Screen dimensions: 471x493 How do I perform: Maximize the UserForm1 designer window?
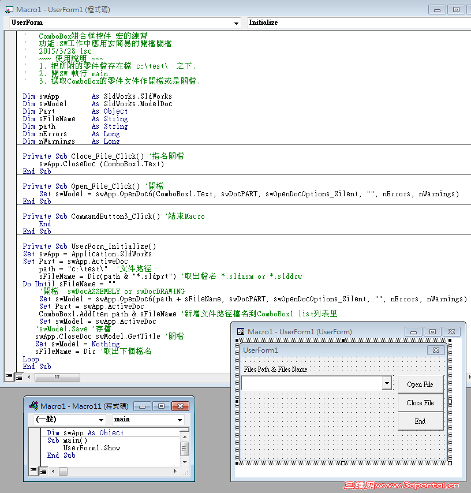point(432,332)
